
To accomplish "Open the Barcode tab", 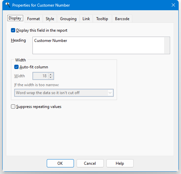I will [122, 18].
